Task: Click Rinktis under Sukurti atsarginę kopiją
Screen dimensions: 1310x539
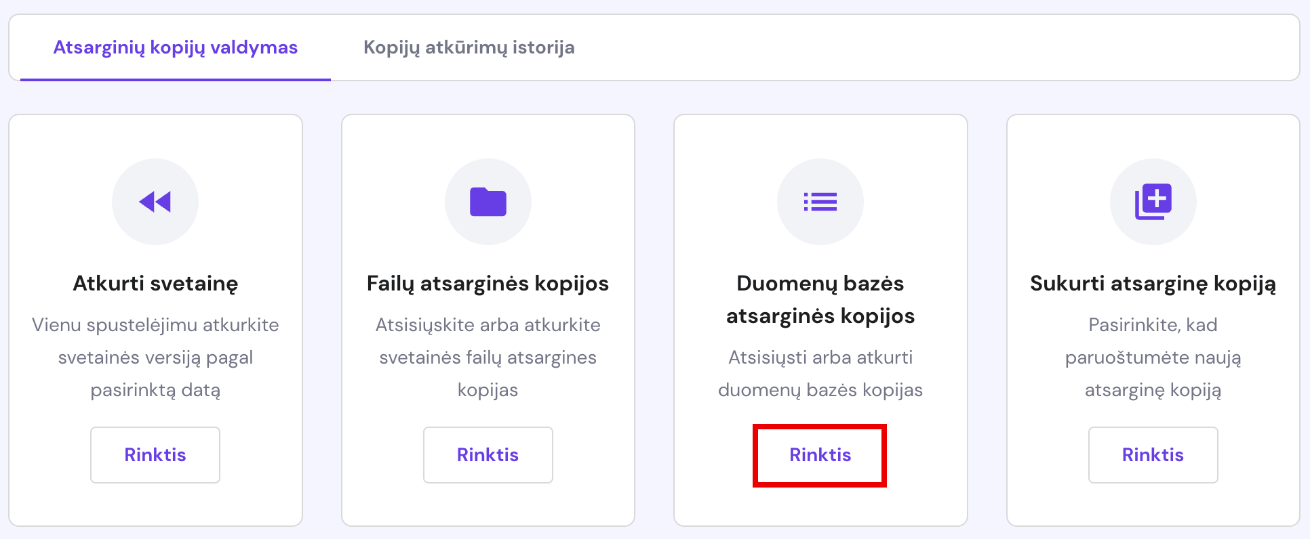Action: coord(1153,454)
